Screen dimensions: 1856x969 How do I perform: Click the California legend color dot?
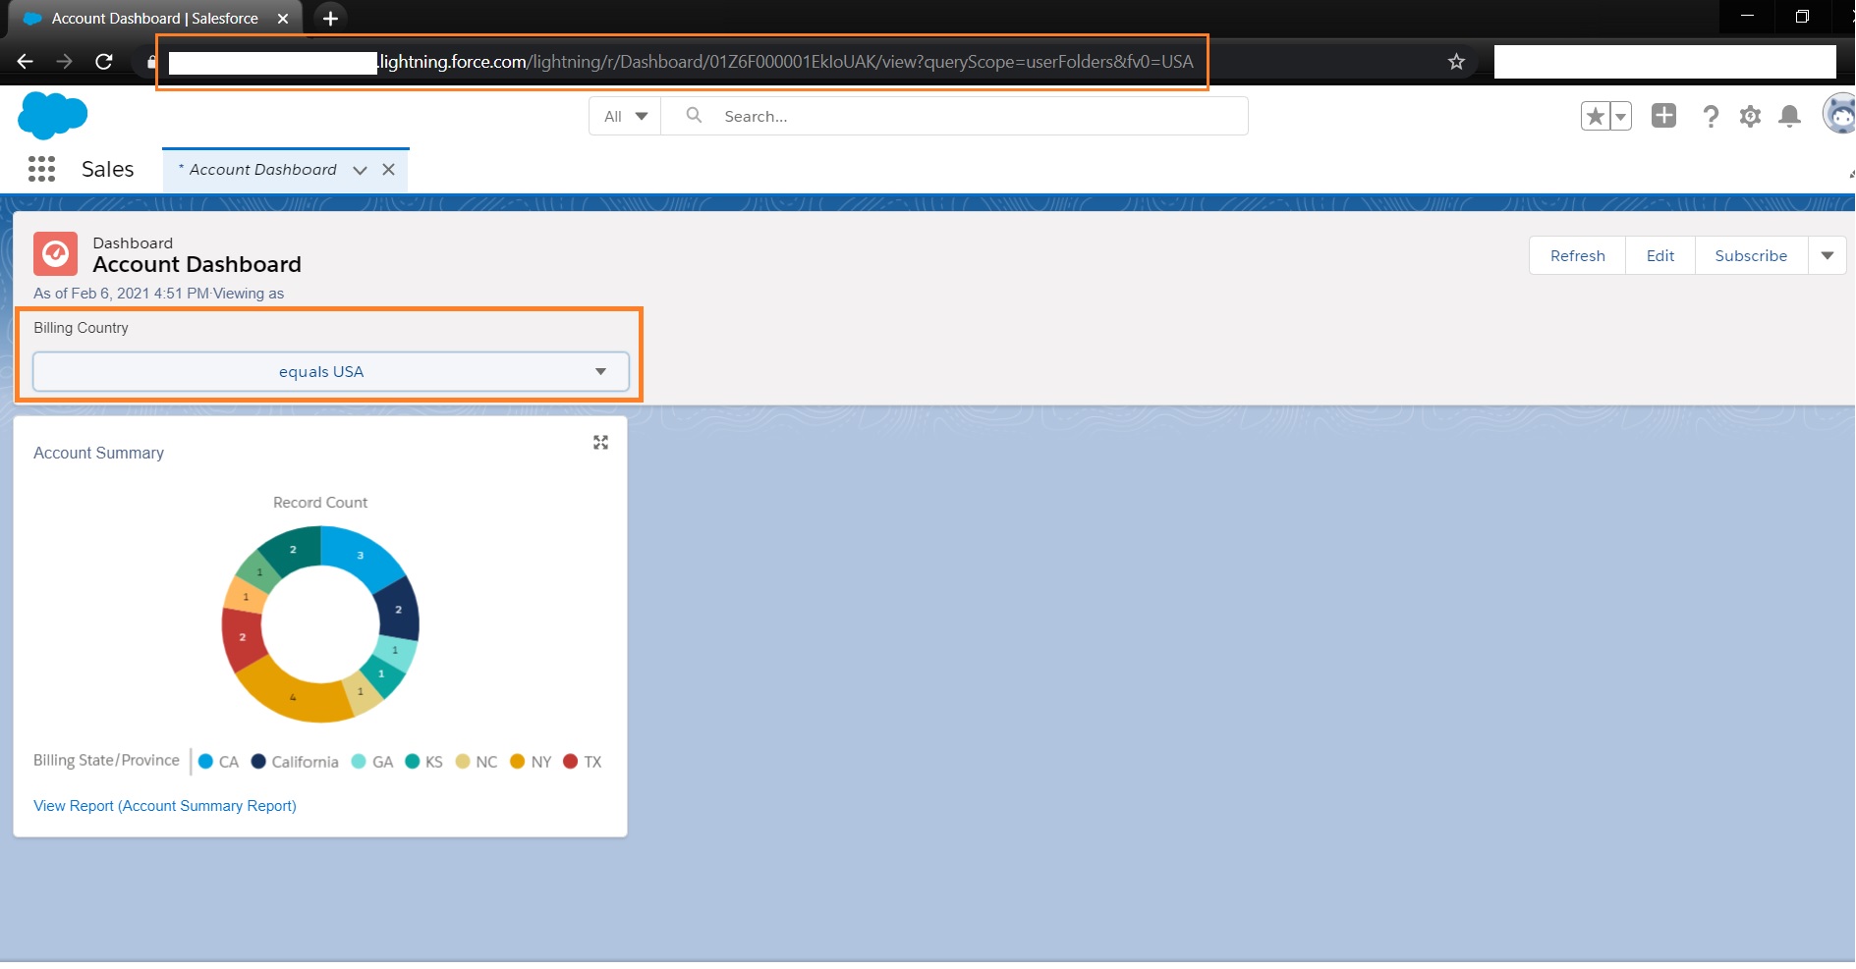coord(258,761)
